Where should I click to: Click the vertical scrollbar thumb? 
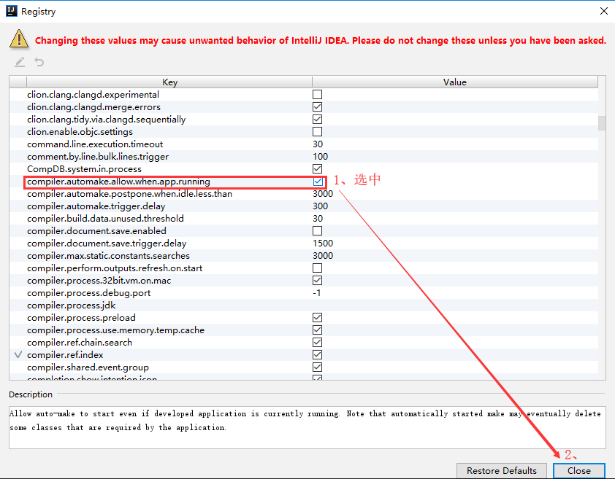tap(602, 122)
